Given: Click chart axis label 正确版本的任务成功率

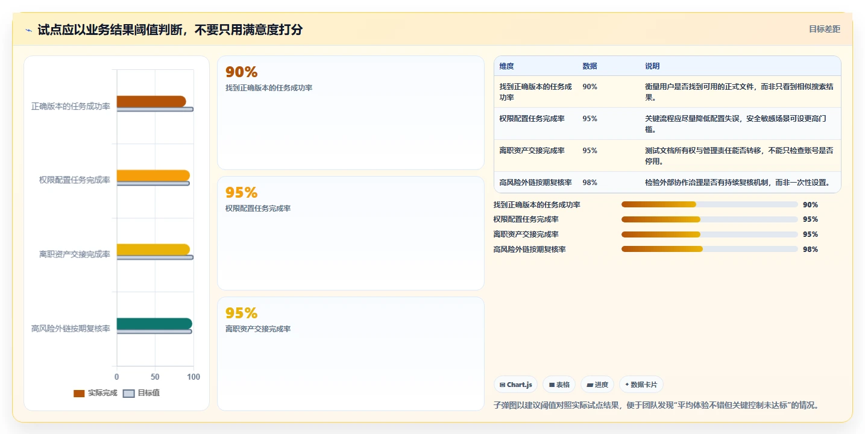Looking at the screenshot, I should pos(71,106).
